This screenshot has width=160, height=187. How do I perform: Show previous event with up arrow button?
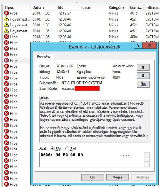(143, 67)
